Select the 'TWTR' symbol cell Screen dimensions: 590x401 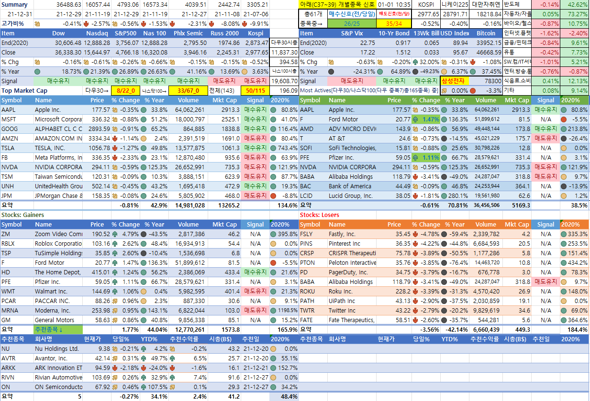pyautogui.click(x=313, y=310)
